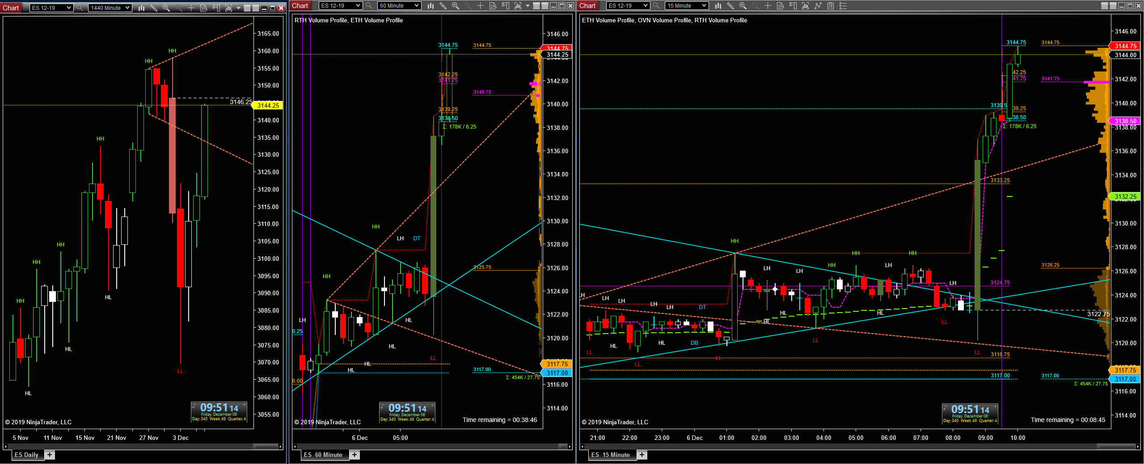Open ES 12-19 instrument dropdown in Daily chart
The image size is (1144, 464).
(51, 8)
